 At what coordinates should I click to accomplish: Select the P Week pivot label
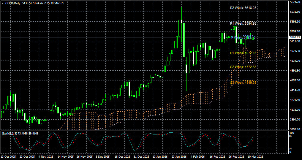click(243, 37)
